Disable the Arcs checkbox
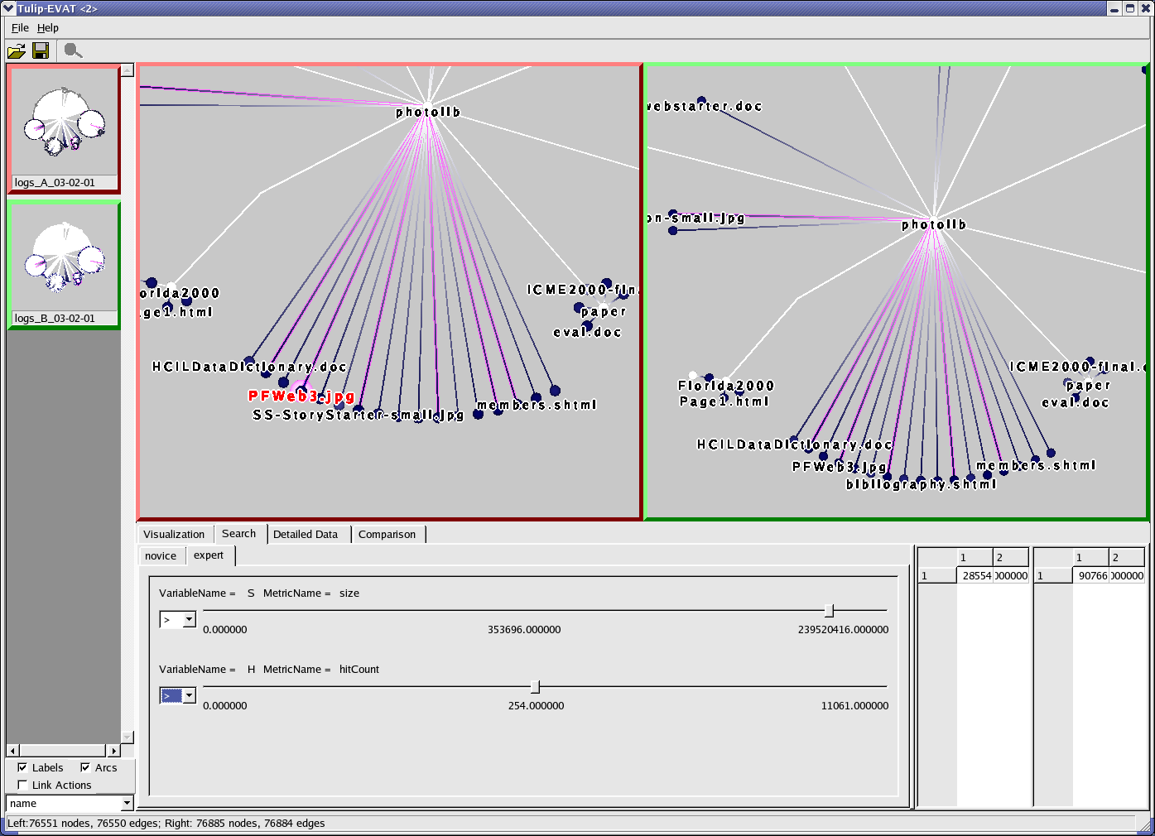This screenshot has width=1155, height=836. click(85, 767)
